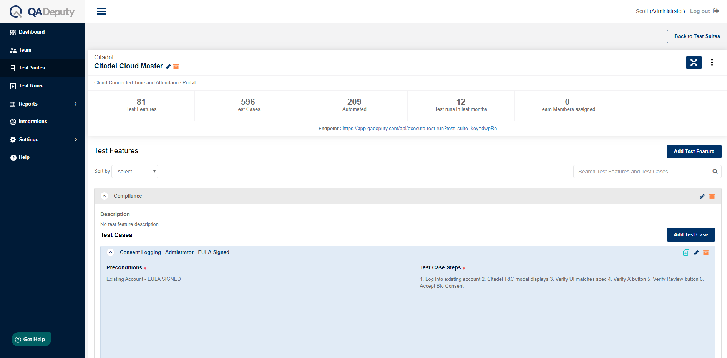
Task: Duplicate the Consent Logging test case
Action: point(686,252)
